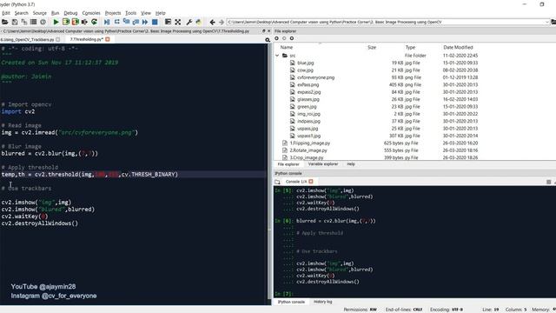Toggle fullscreen mode icon
This screenshot has height=313, width=556.
(177, 22)
